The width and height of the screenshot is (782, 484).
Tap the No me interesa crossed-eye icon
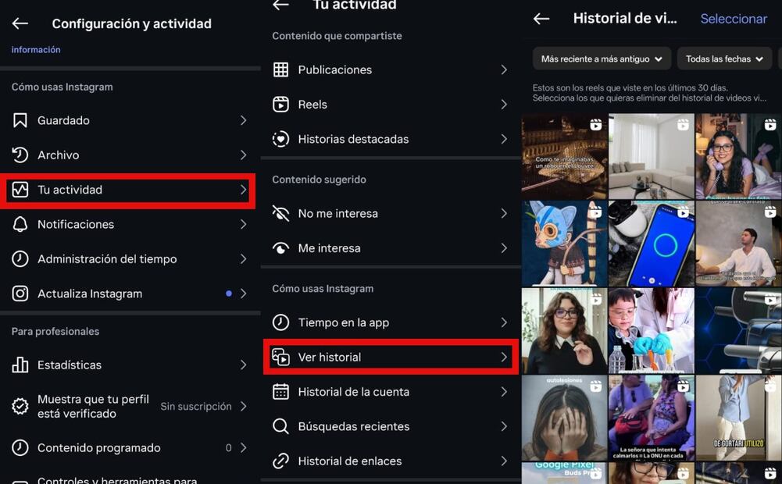point(280,213)
